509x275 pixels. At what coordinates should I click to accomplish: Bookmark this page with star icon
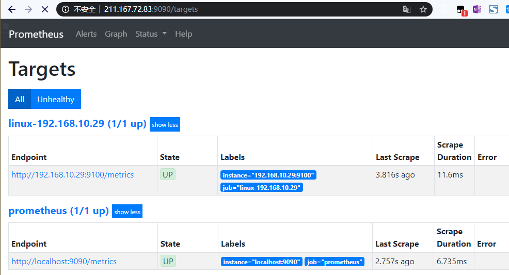click(x=423, y=9)
